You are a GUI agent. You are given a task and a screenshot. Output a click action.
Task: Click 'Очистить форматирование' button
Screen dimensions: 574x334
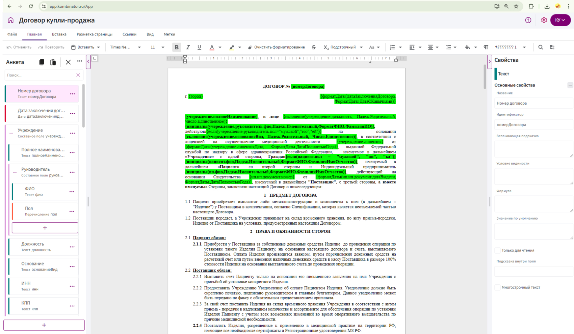pyautogui.click(x=276, y=47)
